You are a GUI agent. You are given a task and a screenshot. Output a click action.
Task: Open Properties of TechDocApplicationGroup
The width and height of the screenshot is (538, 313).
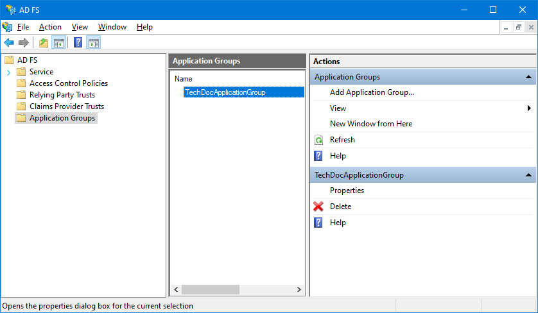coord(347,190)
